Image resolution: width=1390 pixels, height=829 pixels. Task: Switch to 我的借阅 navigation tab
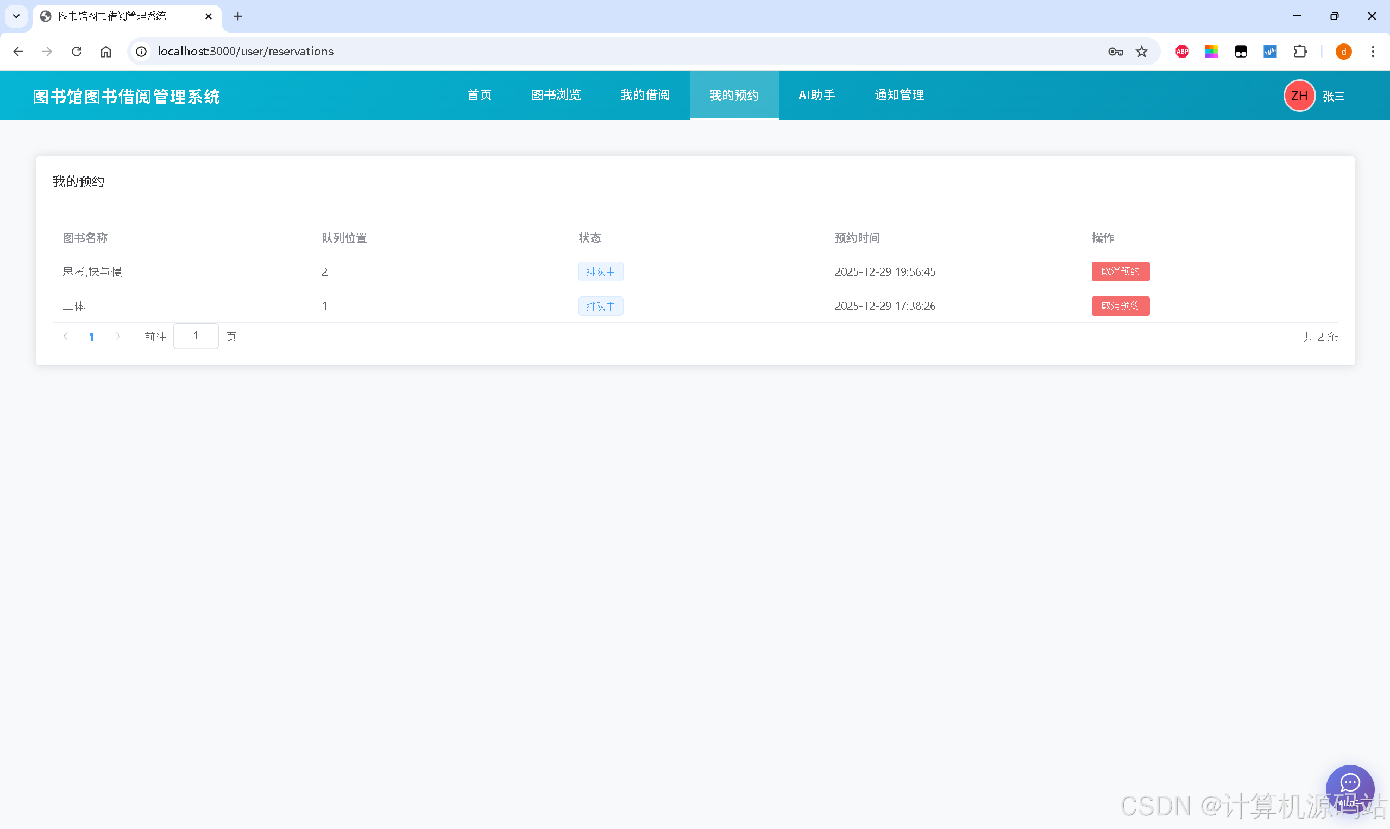click(644, 96)
